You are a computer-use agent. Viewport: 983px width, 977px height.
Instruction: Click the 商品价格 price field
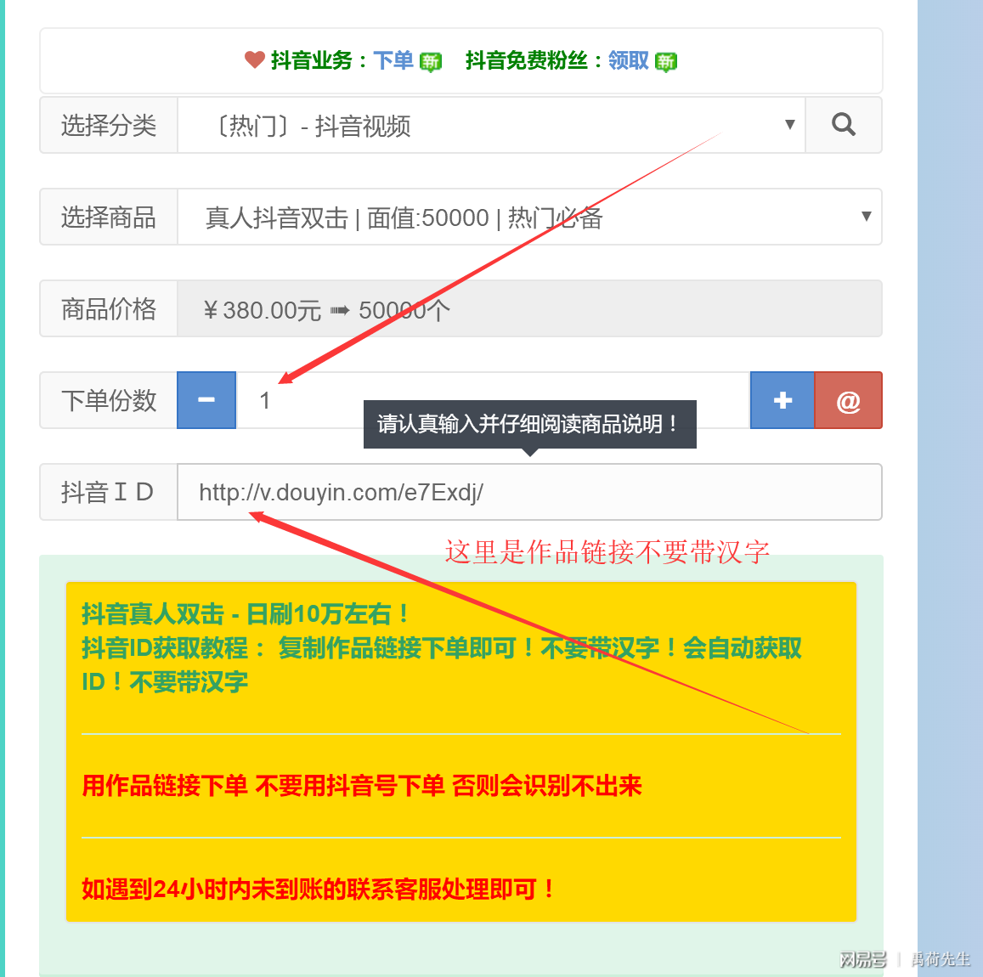(528, 309)
